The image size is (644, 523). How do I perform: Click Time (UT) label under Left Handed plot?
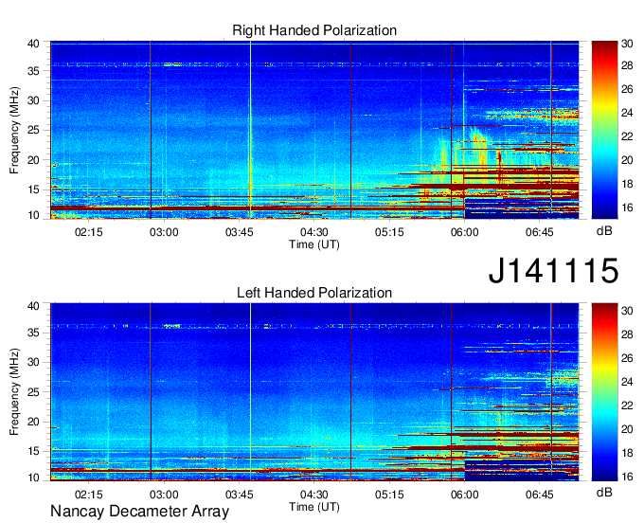click(314, 507)
